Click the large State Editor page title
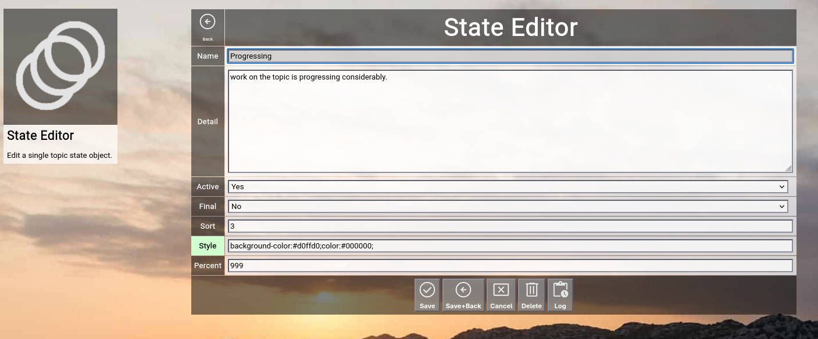The width and height of the screenshot is (818, 339). pos(510,27)
